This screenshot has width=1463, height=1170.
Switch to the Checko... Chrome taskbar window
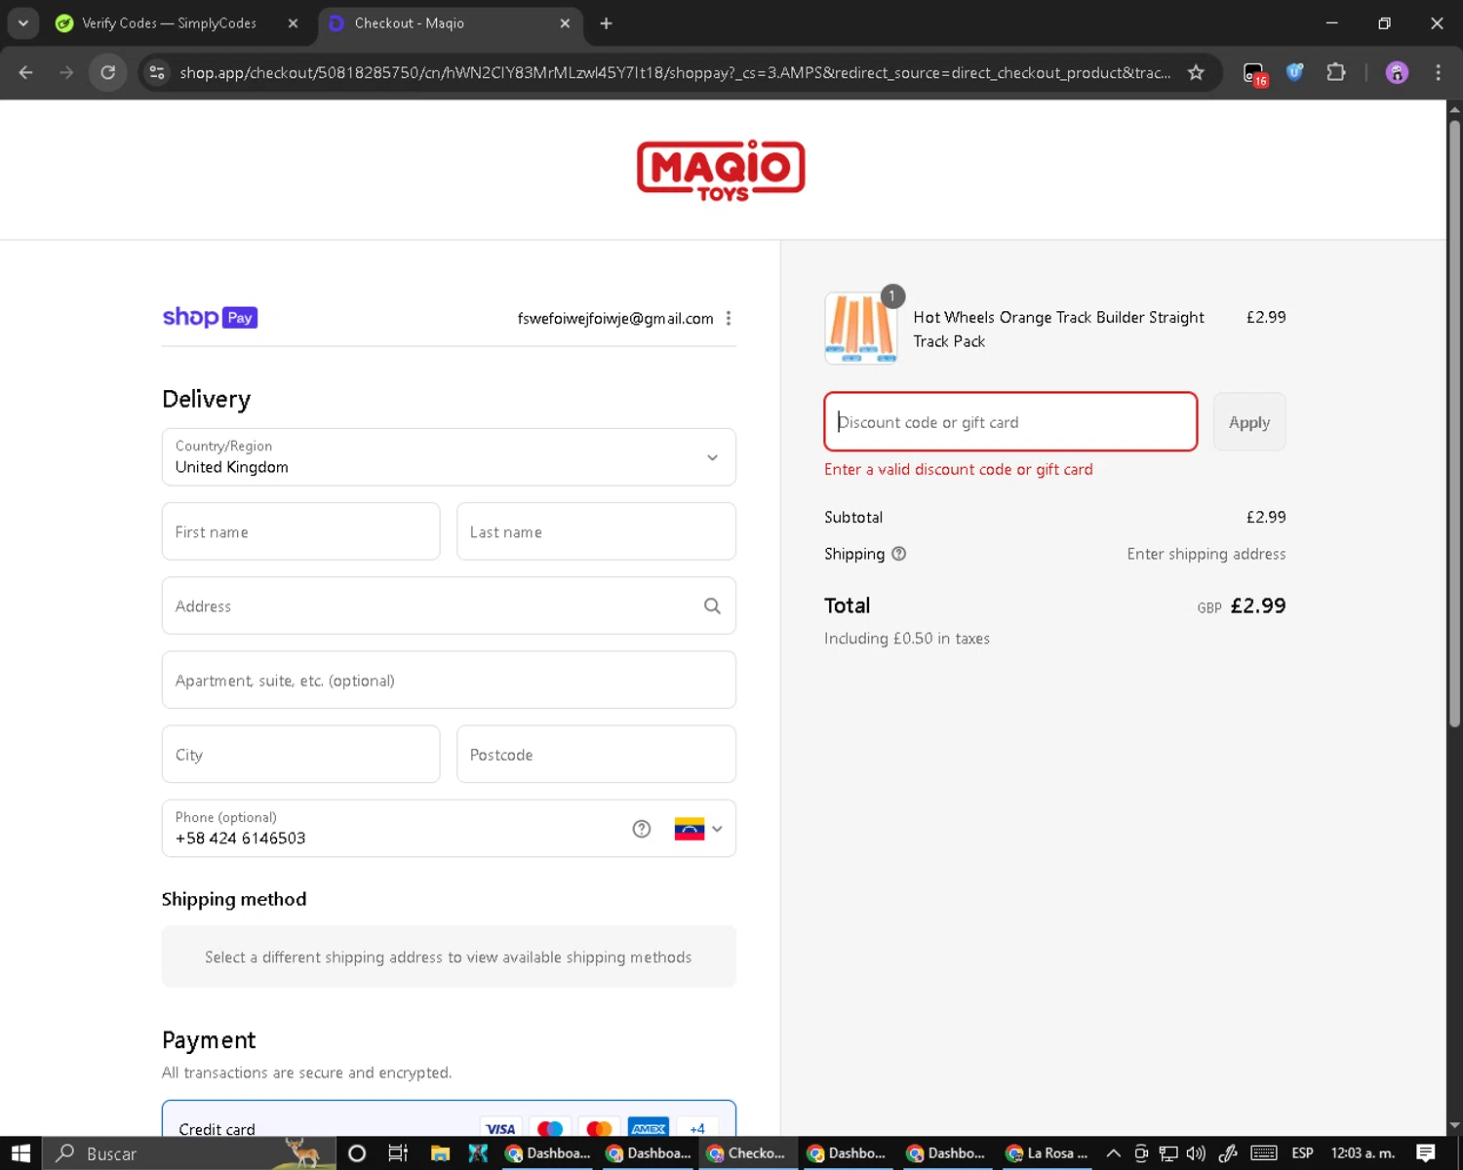coord(747,1153)
